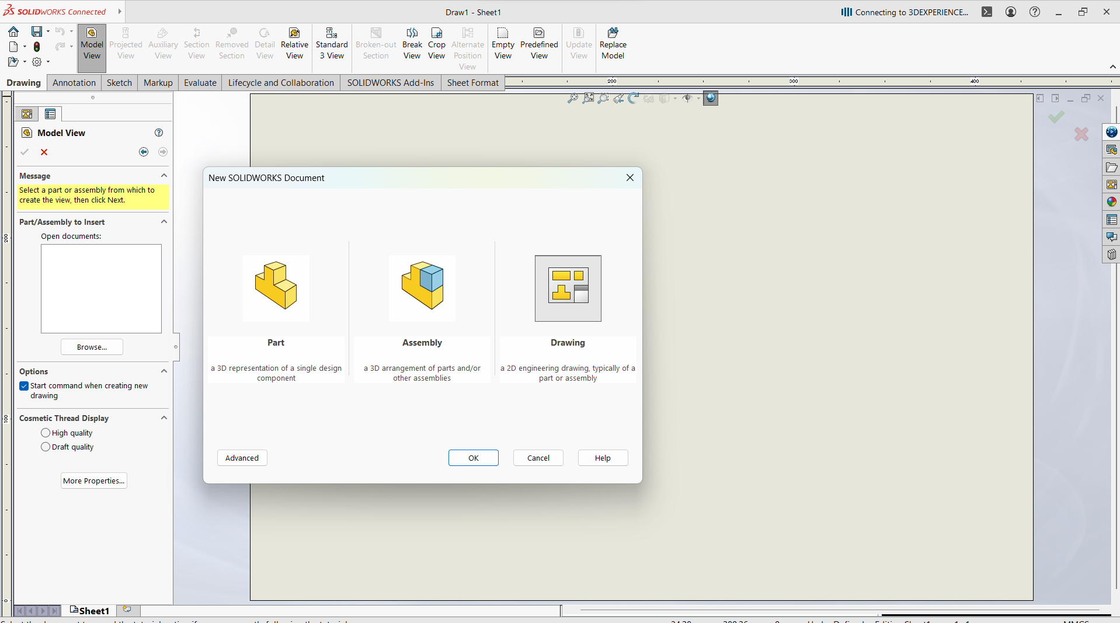The image size is (1120, 623).
Task: Switch to FeatureManager design tree tab
Action: (x=27, y=114)
